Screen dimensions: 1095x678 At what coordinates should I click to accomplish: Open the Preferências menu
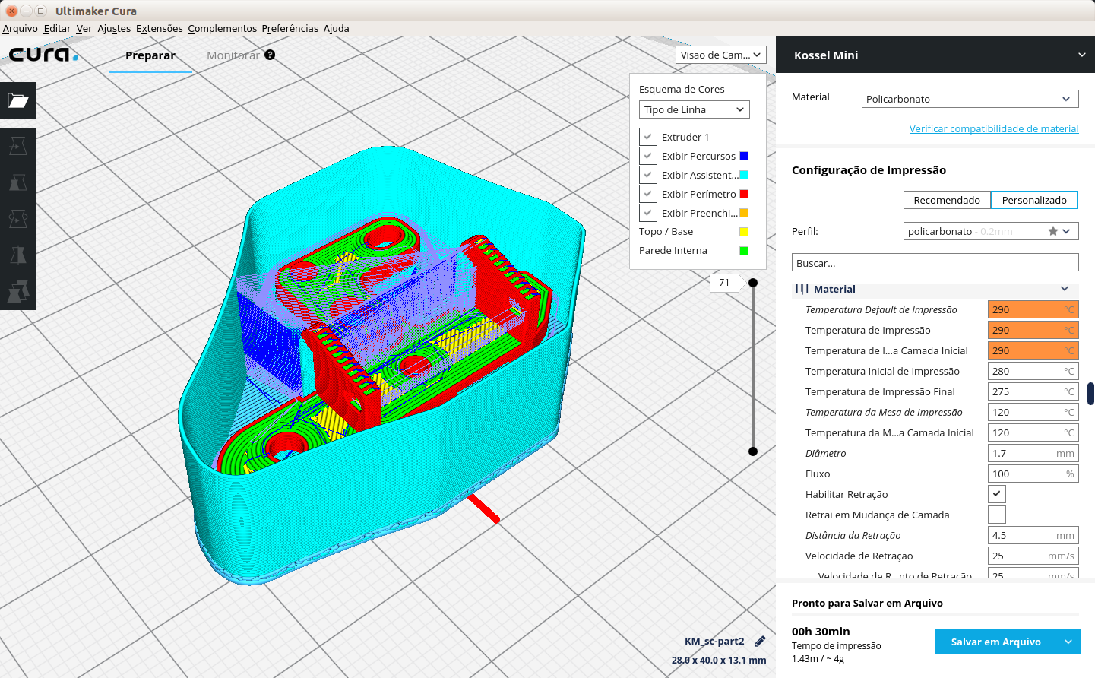tap(290, 28)
